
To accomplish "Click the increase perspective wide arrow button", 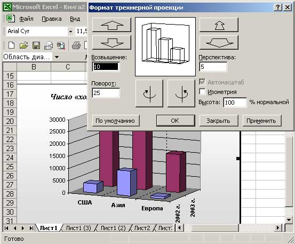I will coord(219,43).
